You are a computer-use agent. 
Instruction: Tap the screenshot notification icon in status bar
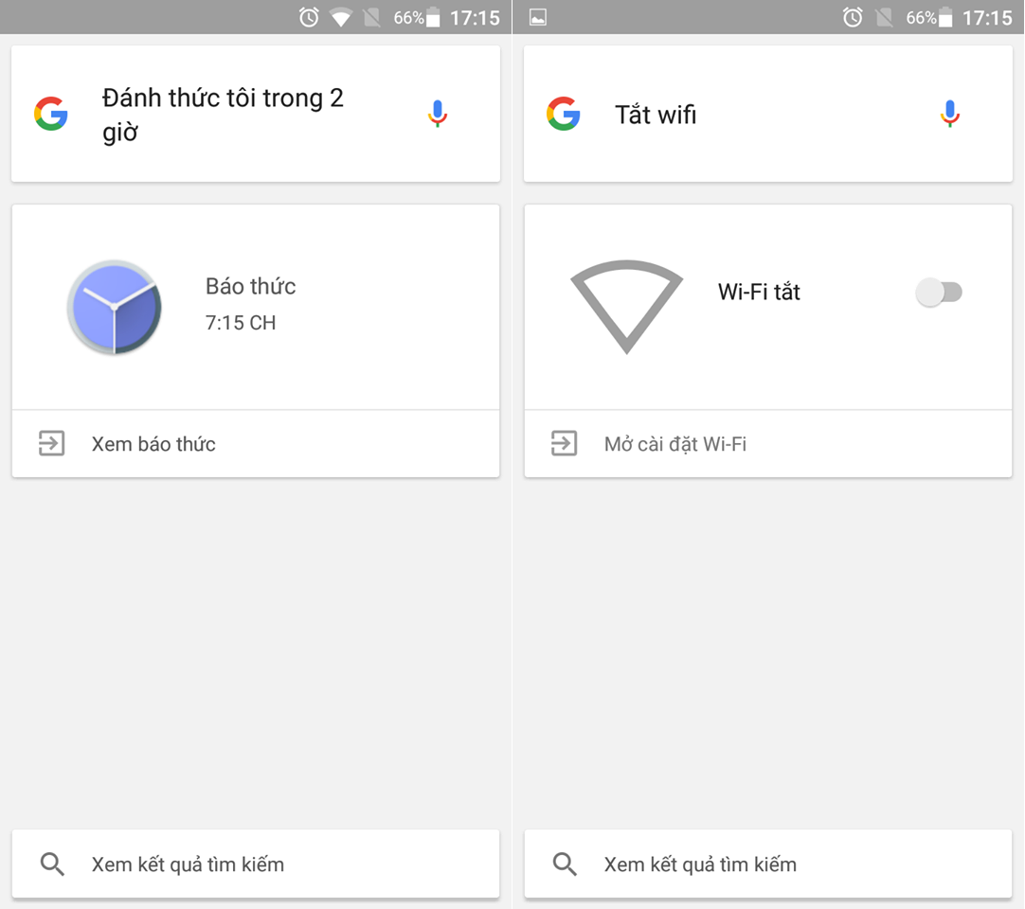click(536, 16)
